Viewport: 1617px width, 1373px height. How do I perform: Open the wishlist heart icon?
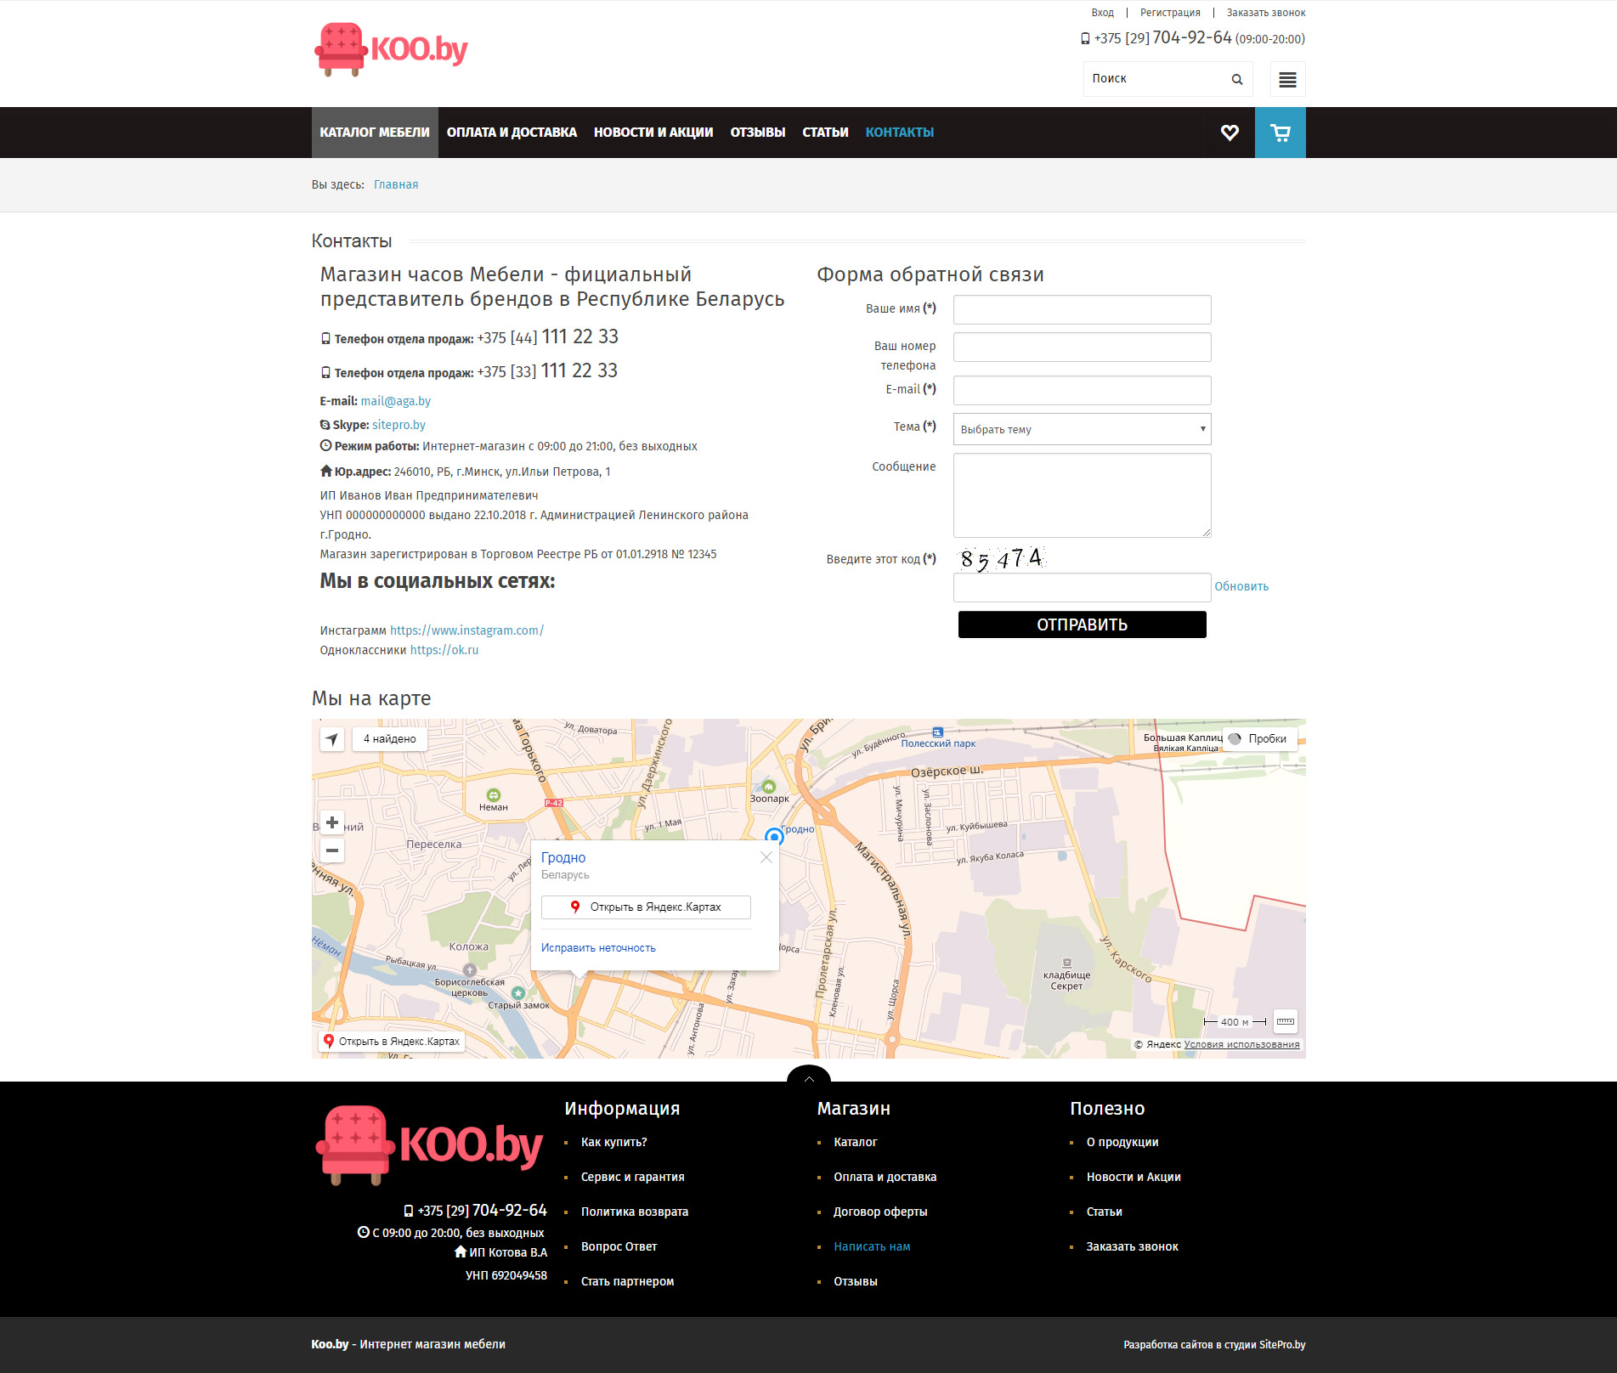1230,133
